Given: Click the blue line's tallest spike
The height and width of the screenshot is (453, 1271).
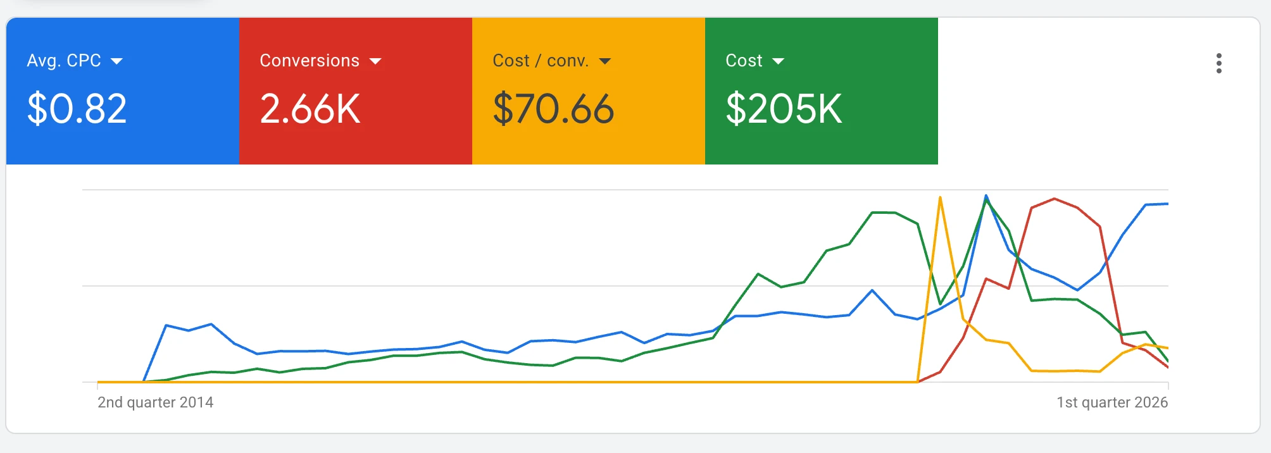Looking at the screenshot, I should 986,196.
